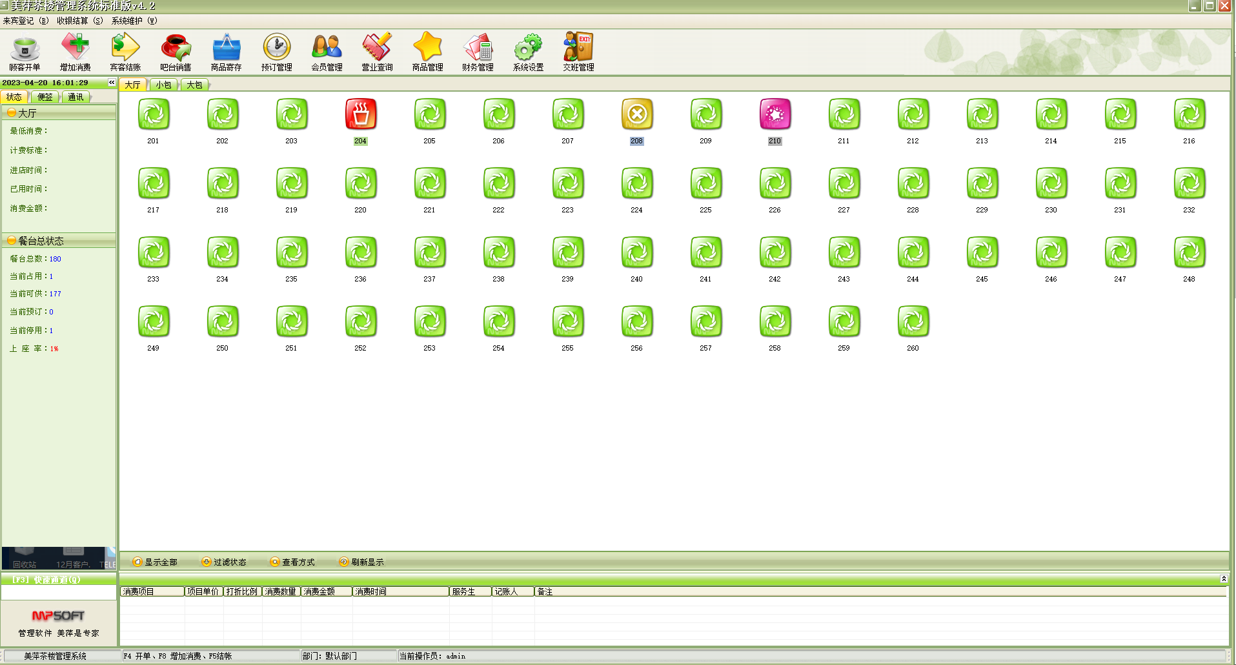Click the 服务生 column header

tap(471, 591)
